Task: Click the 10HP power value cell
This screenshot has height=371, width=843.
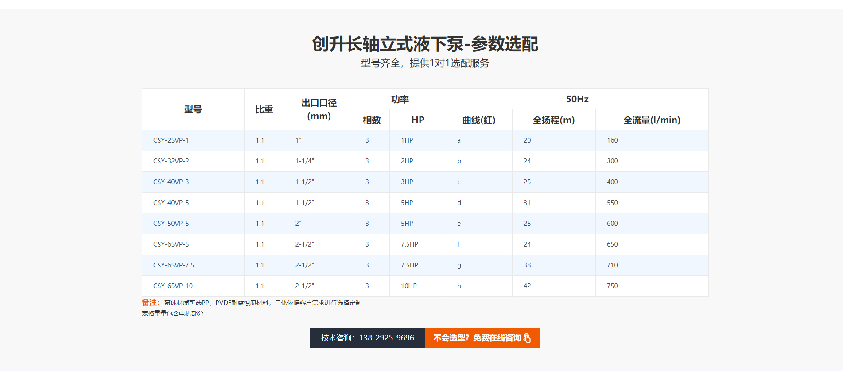Action: coord(409,286)
